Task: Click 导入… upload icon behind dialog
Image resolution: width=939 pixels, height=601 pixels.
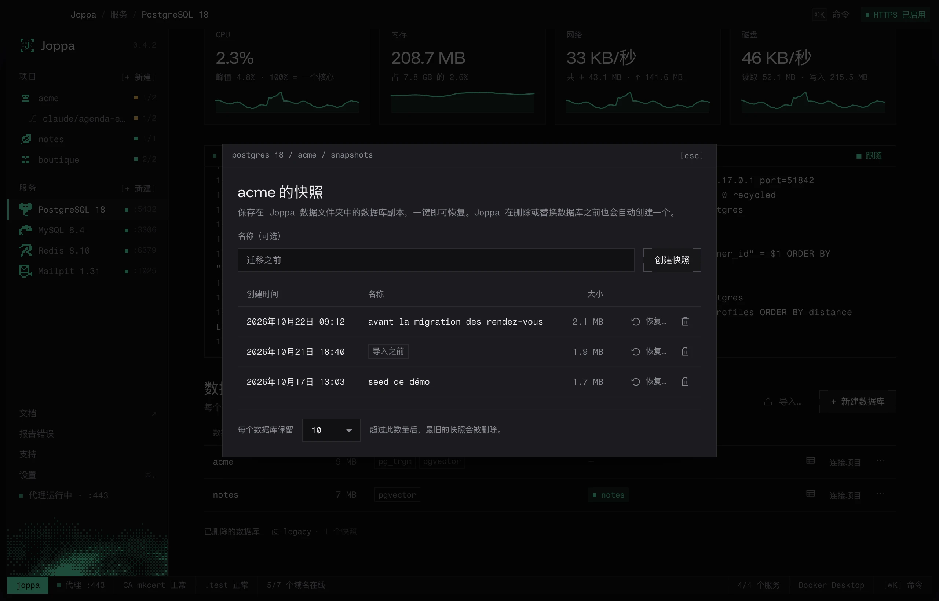Action: tap(768, 402)
